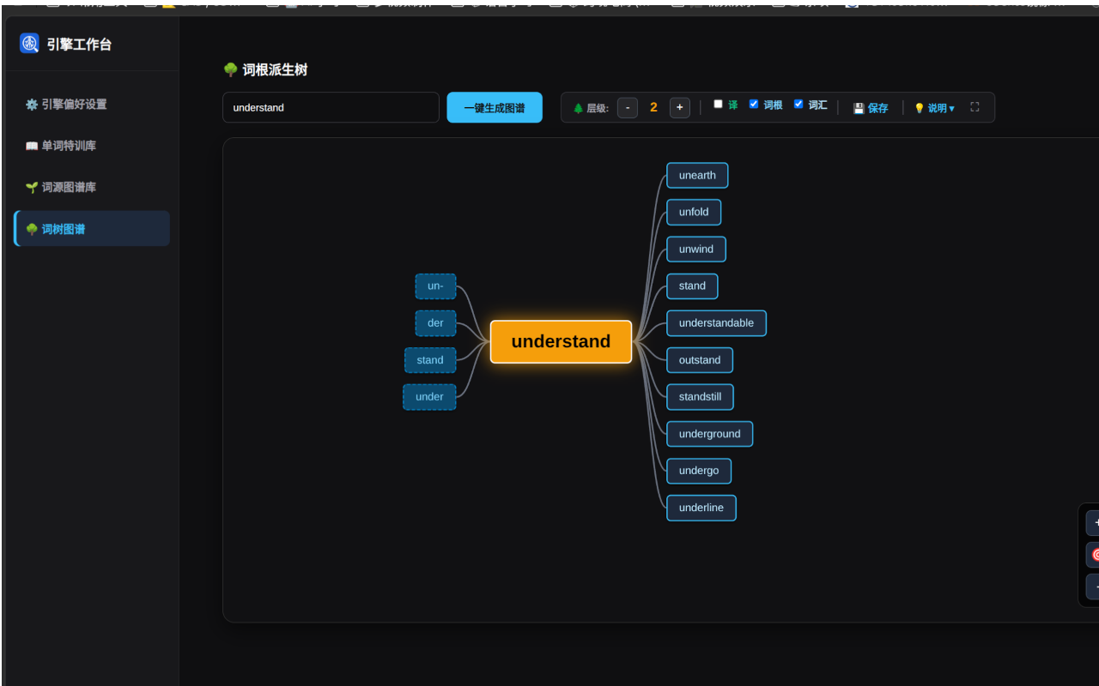Select the underline word node
The image size is (1099, 686).
tap(701, 508)
